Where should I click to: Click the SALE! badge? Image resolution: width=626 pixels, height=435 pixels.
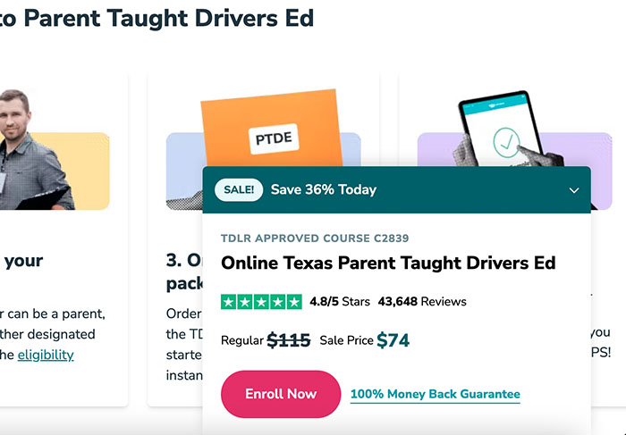point(239,189)
